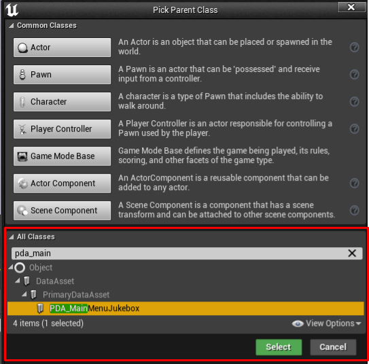This screenshot has width=369, height=364.
Task: Choose the Actor parent class button
Action: point(62,48)
